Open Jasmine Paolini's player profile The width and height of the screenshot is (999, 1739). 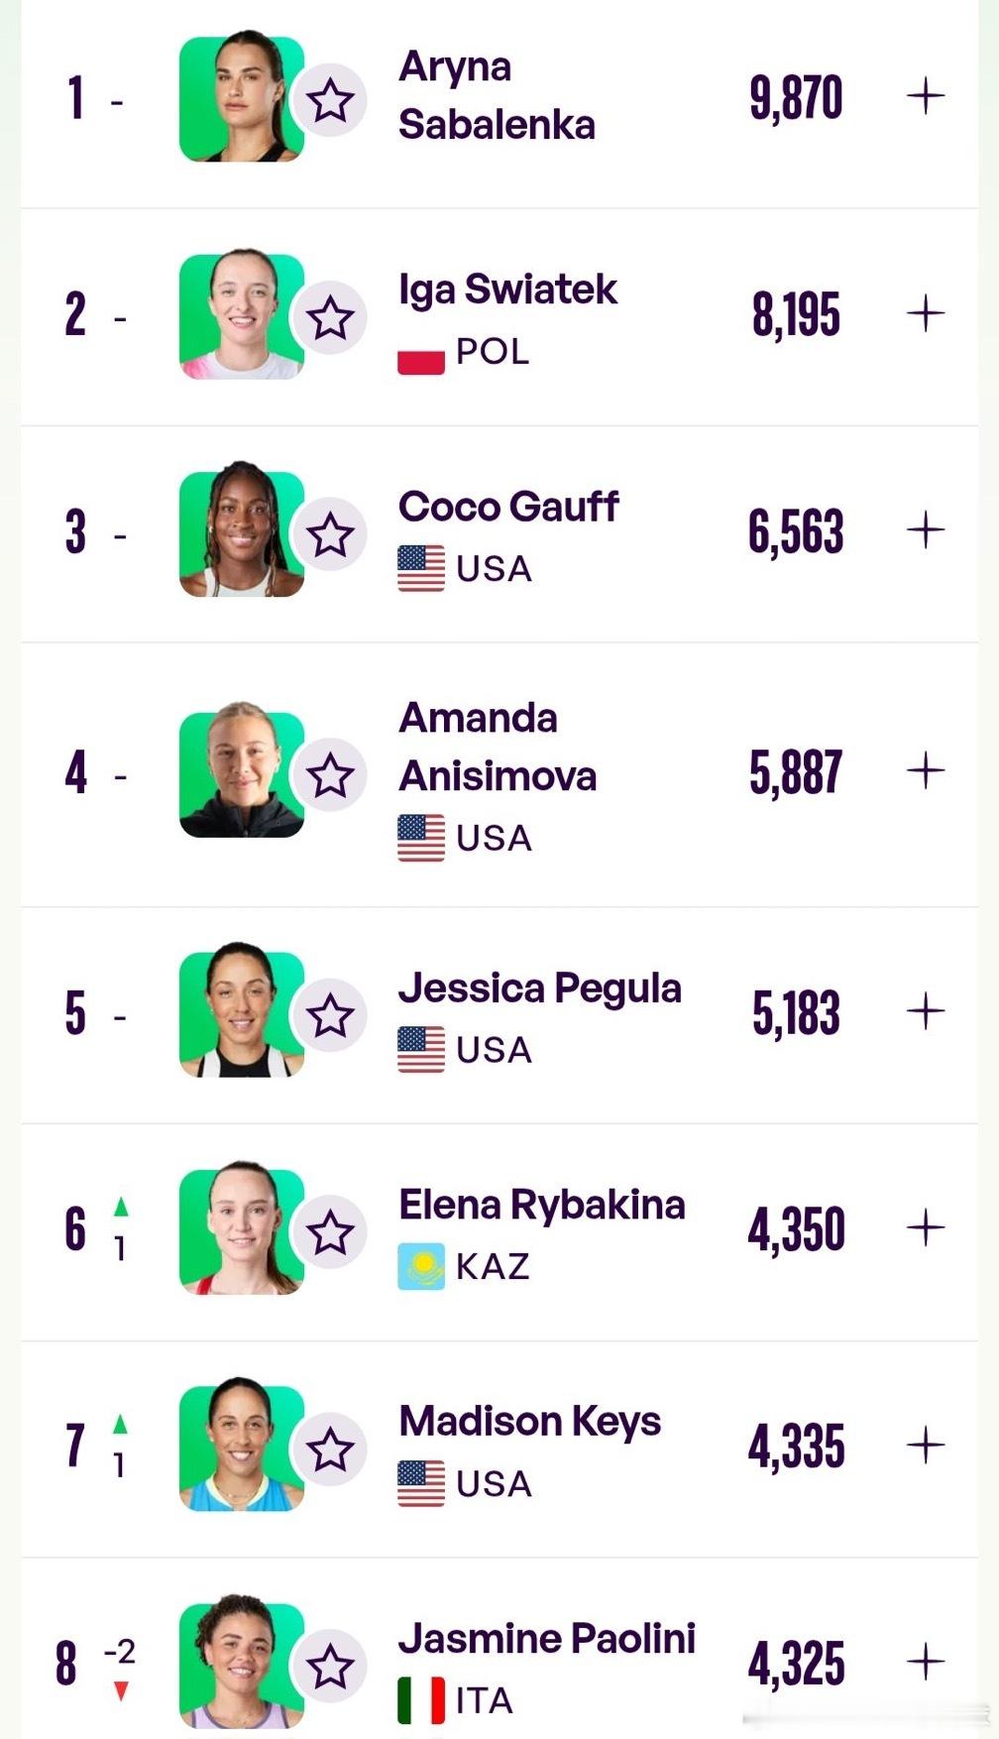(x=546, y=1639)
